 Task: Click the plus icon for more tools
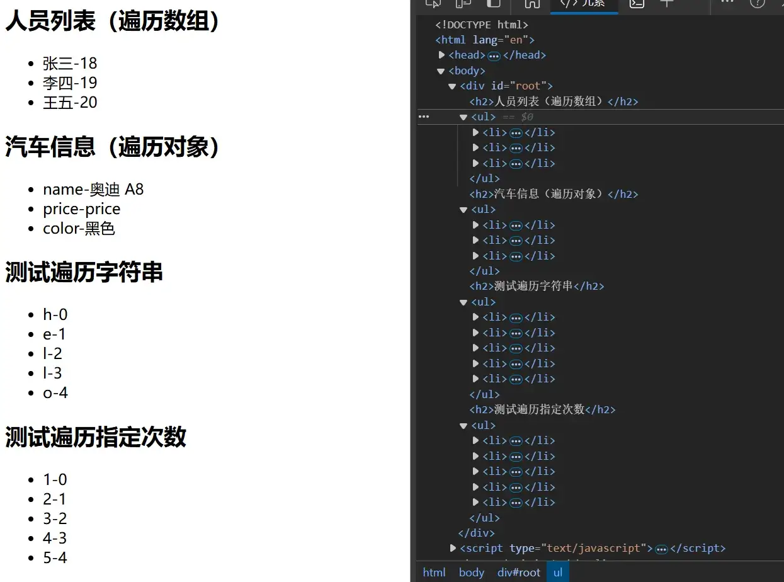[x=666, y=3]
